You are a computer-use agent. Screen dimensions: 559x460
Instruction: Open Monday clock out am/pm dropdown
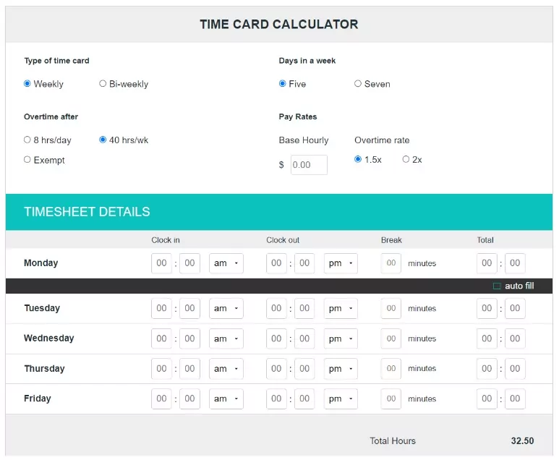coord(341,263)
